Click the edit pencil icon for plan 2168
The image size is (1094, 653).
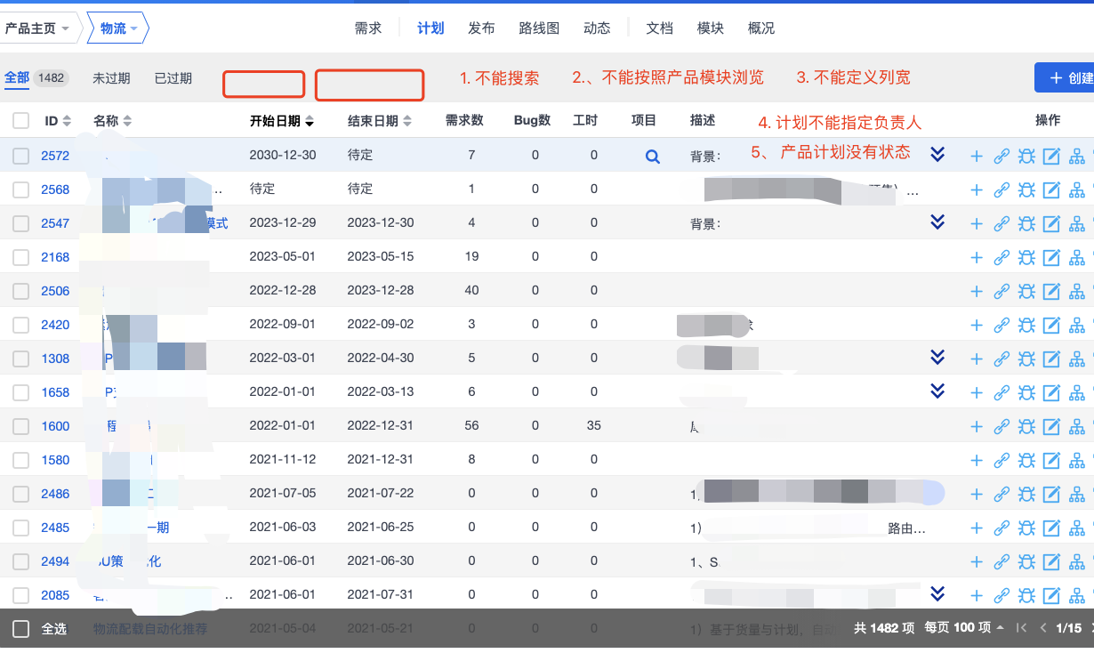1051,258
